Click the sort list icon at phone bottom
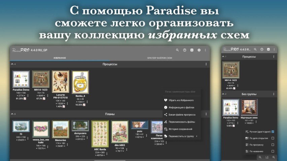Screen dimensions: 287x161 (267, 157)
